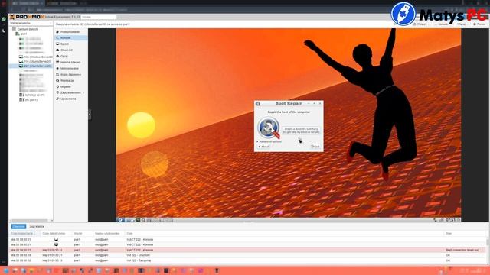Image resolution: width=490 pixels, height=275 pixels.
Task: Select VM 110 (UbuntuServer20) in the tree
Action: (x=36, y=61)
